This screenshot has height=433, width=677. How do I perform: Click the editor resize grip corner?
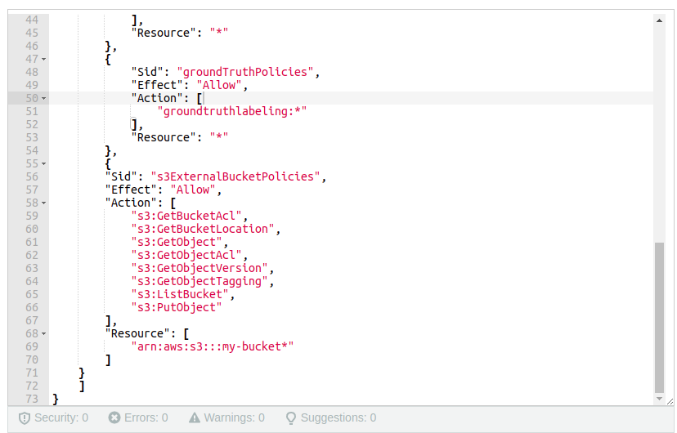[x=670, y=401]
